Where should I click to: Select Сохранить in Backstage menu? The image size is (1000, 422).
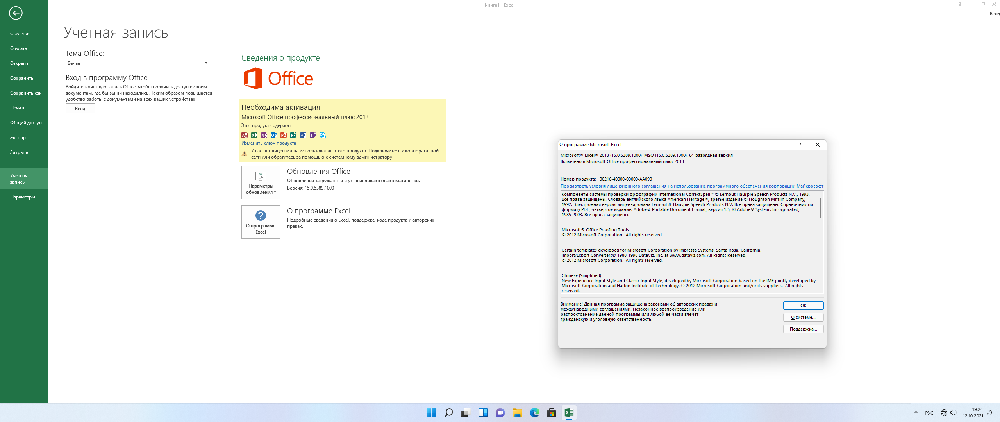point(24,78)
